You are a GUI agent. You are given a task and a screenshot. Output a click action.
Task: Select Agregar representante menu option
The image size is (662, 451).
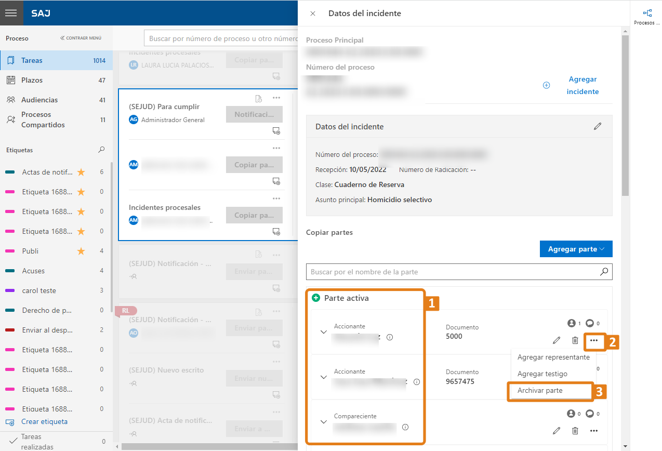click(553, 357)
